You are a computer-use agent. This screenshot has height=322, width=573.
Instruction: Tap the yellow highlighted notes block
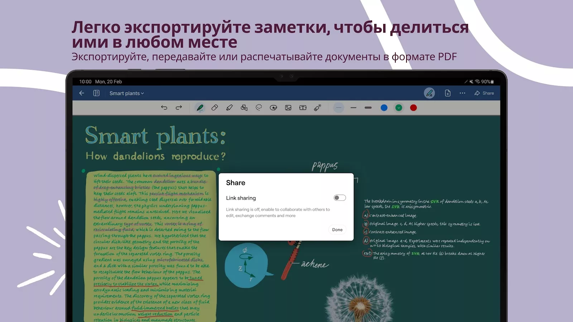(x=151, y=246)
